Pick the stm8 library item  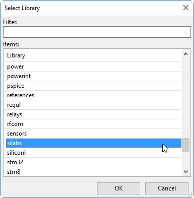pyautogui.click(x=92, y=172)
